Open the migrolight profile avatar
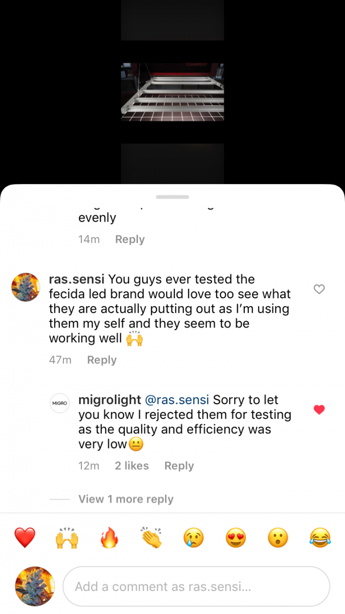Viewport: 345px width, 614px height. point(59,403)
